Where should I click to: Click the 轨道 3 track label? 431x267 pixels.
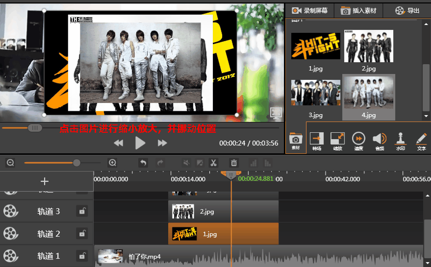point(49,211)
